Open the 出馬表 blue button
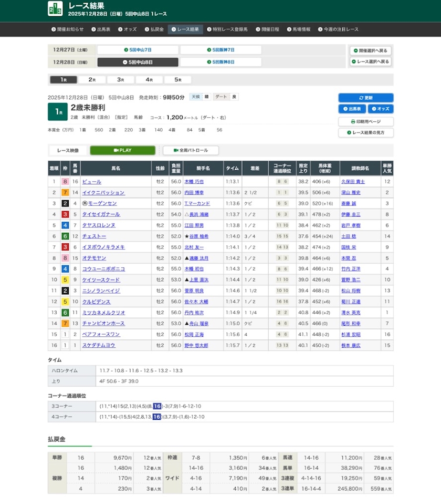Viewport: 441px width, 497px height. tap(352, 109)
